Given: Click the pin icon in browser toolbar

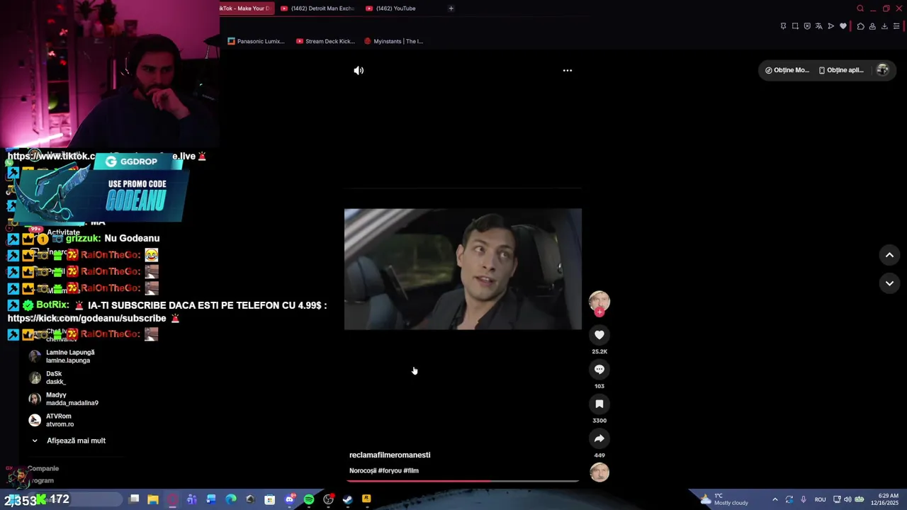Looking at the screenshot, I should pos(783,26).
